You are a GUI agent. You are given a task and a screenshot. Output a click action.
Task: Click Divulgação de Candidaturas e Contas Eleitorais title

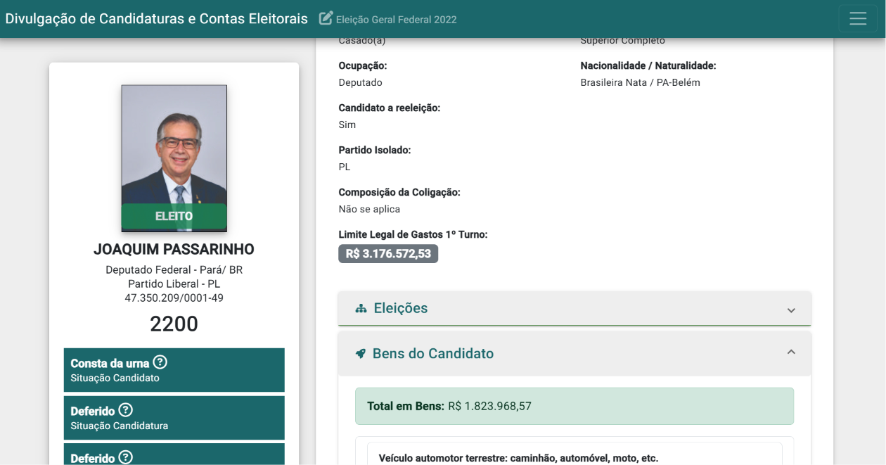pyautogui.click(x=157, y=19)
